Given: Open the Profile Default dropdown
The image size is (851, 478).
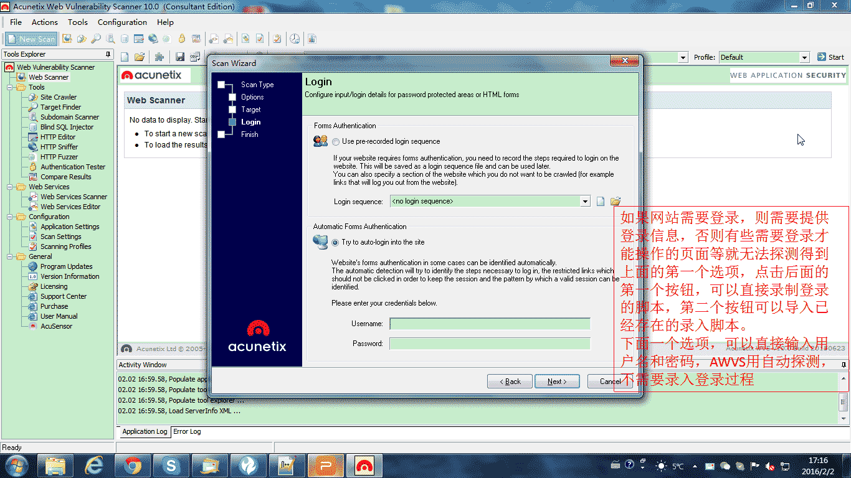Looking at the screenshot, I should coord(804,57).
